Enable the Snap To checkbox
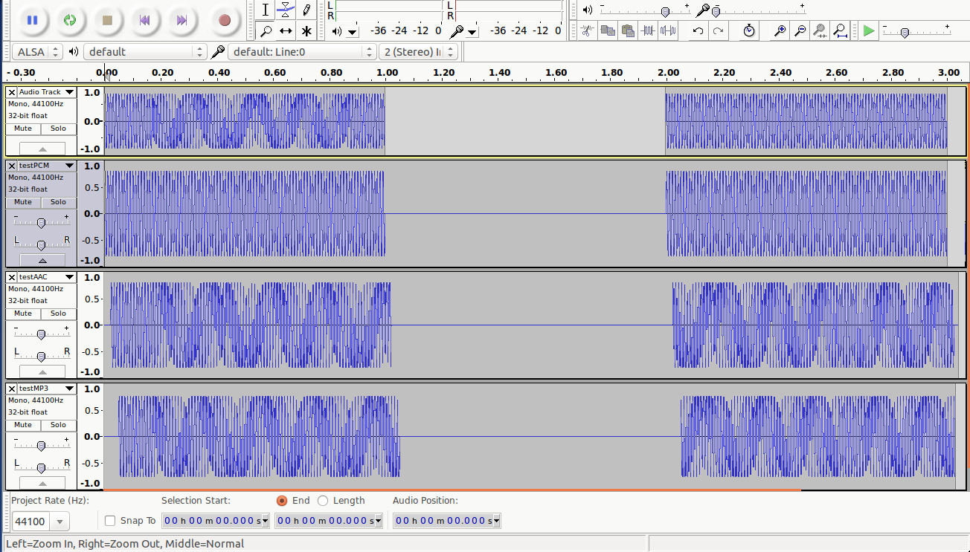 tap(110, 521)
